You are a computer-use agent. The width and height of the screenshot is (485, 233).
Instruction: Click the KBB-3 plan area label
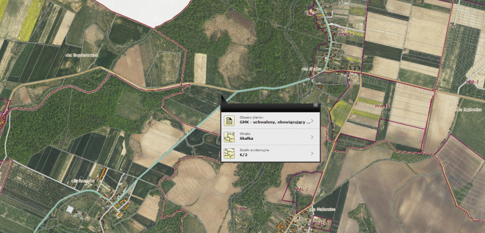click(472, 82)
